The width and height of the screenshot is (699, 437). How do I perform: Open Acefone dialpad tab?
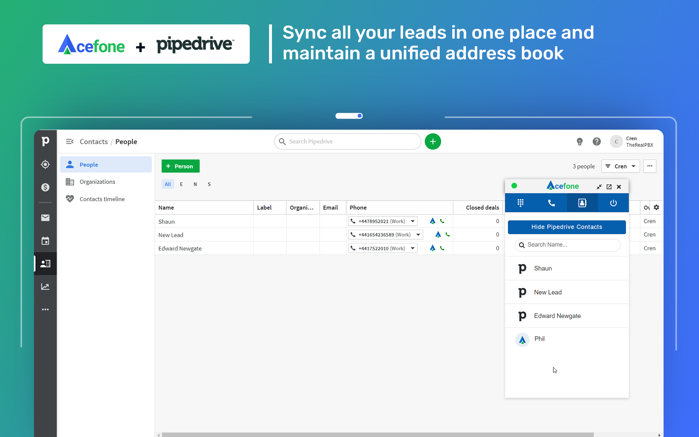(x=521, y=203)
